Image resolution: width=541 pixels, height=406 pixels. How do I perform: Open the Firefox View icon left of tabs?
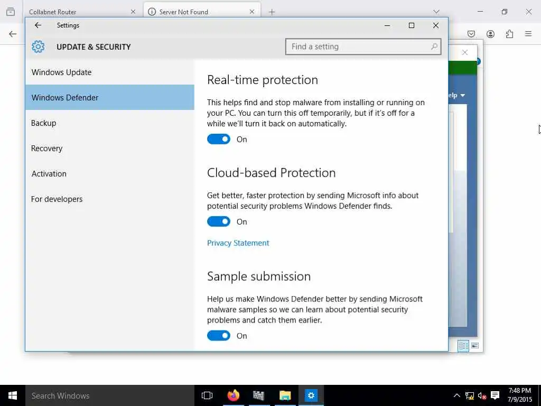click(11, 12)
